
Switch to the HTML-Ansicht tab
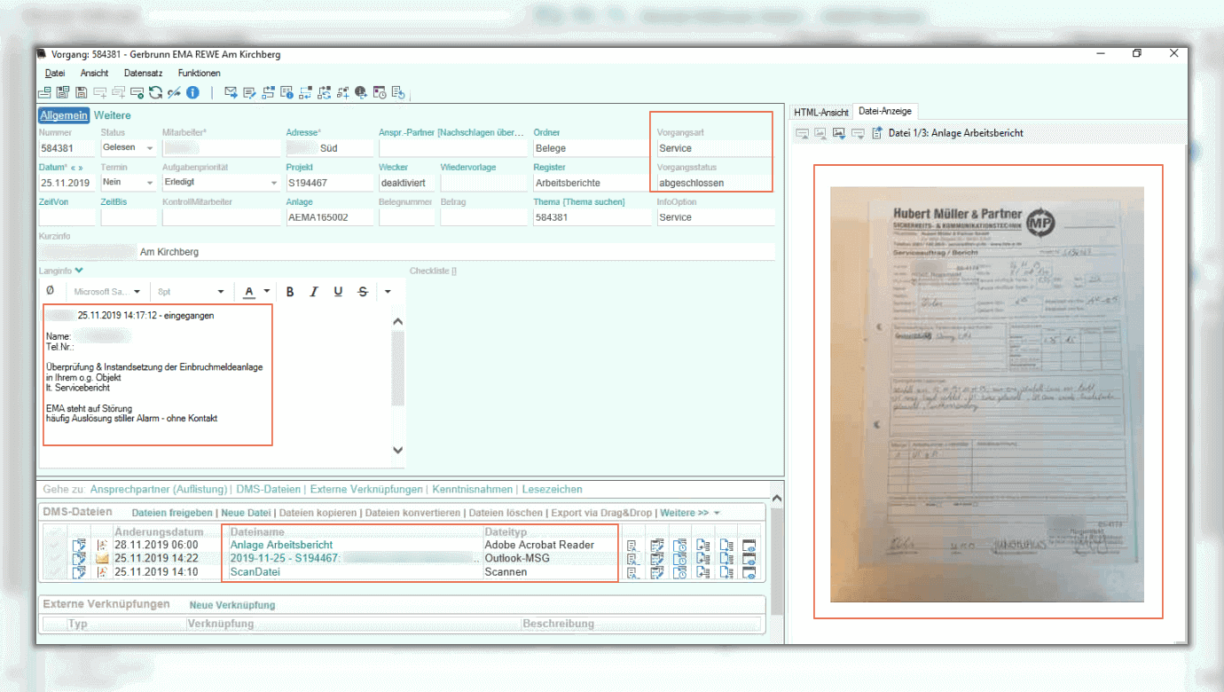[x=820, y=112]
